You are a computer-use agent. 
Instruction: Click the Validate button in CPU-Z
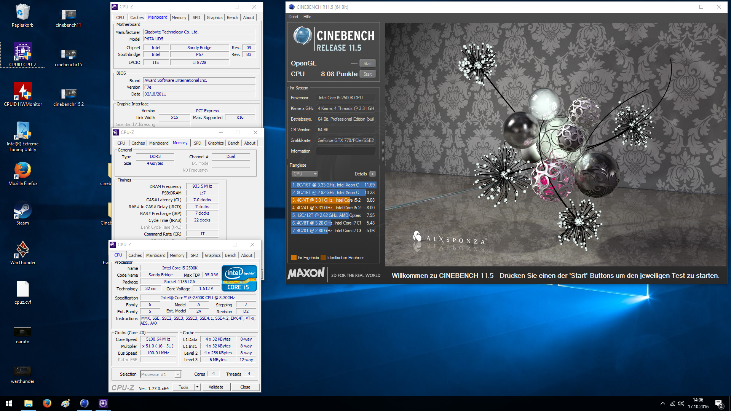point(216,387)
